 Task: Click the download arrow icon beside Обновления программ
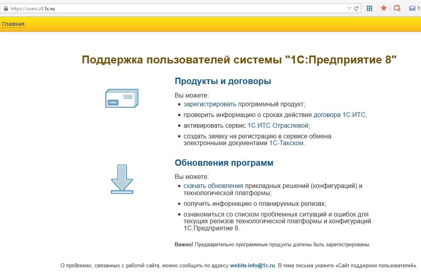click(122, 179)
